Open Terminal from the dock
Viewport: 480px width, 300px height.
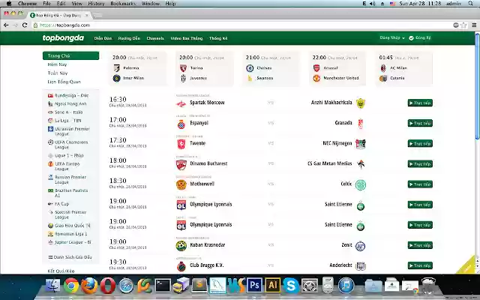[x=163, y=286]
